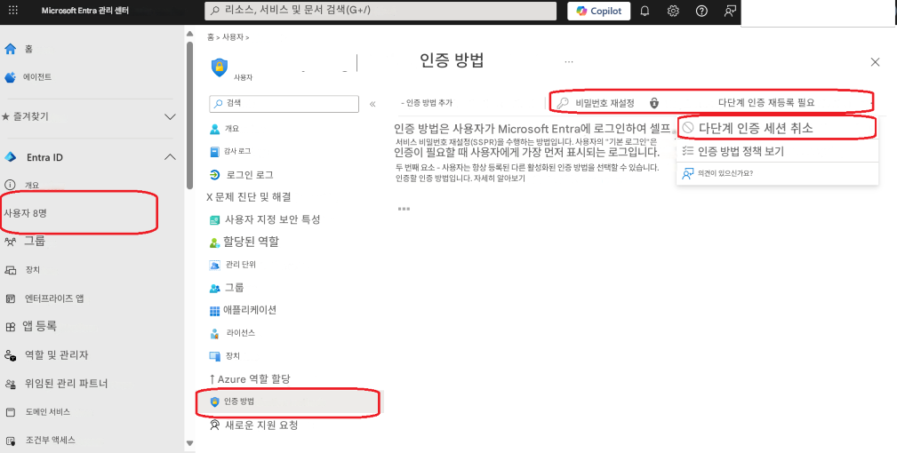Collapse the Entra ID section chevron

(x=170, y=157)
